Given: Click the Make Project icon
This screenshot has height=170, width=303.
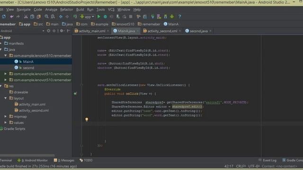Looking at the screenshot, I should point(75,17).
